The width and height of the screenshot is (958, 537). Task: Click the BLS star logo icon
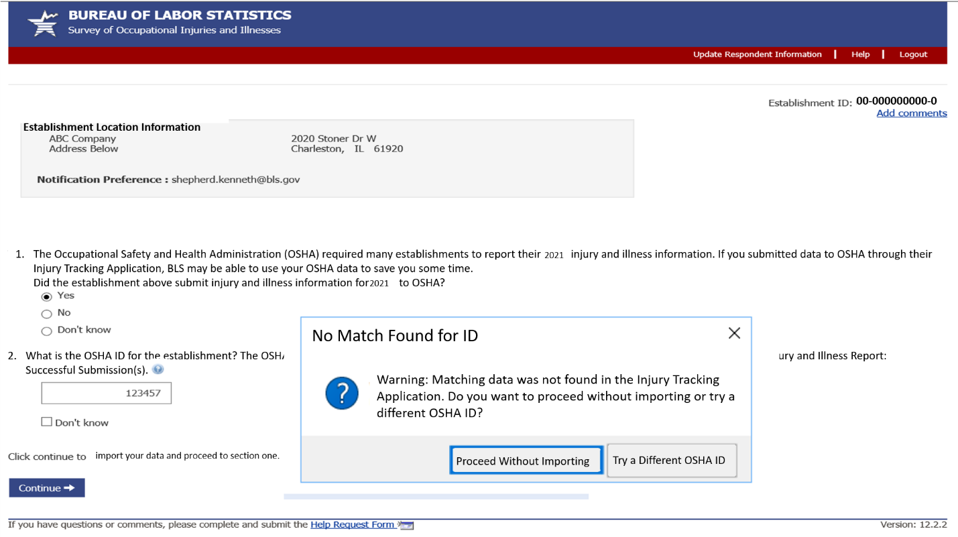tap(42, 23)
